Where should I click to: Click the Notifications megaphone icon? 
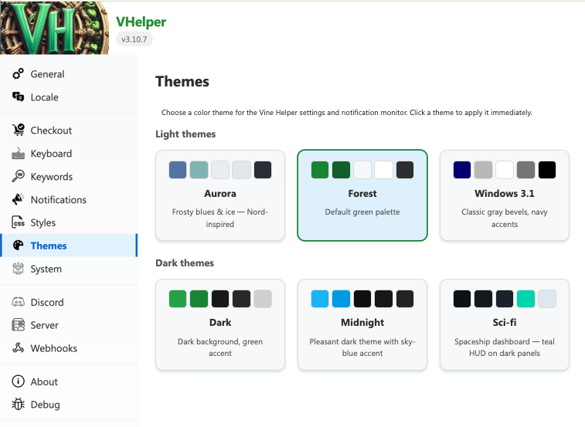point(18,200)
